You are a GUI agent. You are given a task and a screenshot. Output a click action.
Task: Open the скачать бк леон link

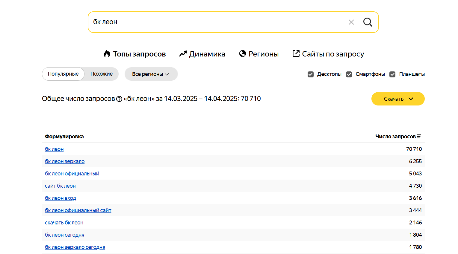(x=64, y=223)
